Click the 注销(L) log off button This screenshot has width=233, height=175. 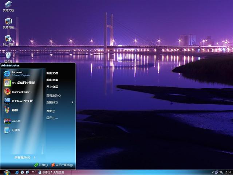(41, 165)
